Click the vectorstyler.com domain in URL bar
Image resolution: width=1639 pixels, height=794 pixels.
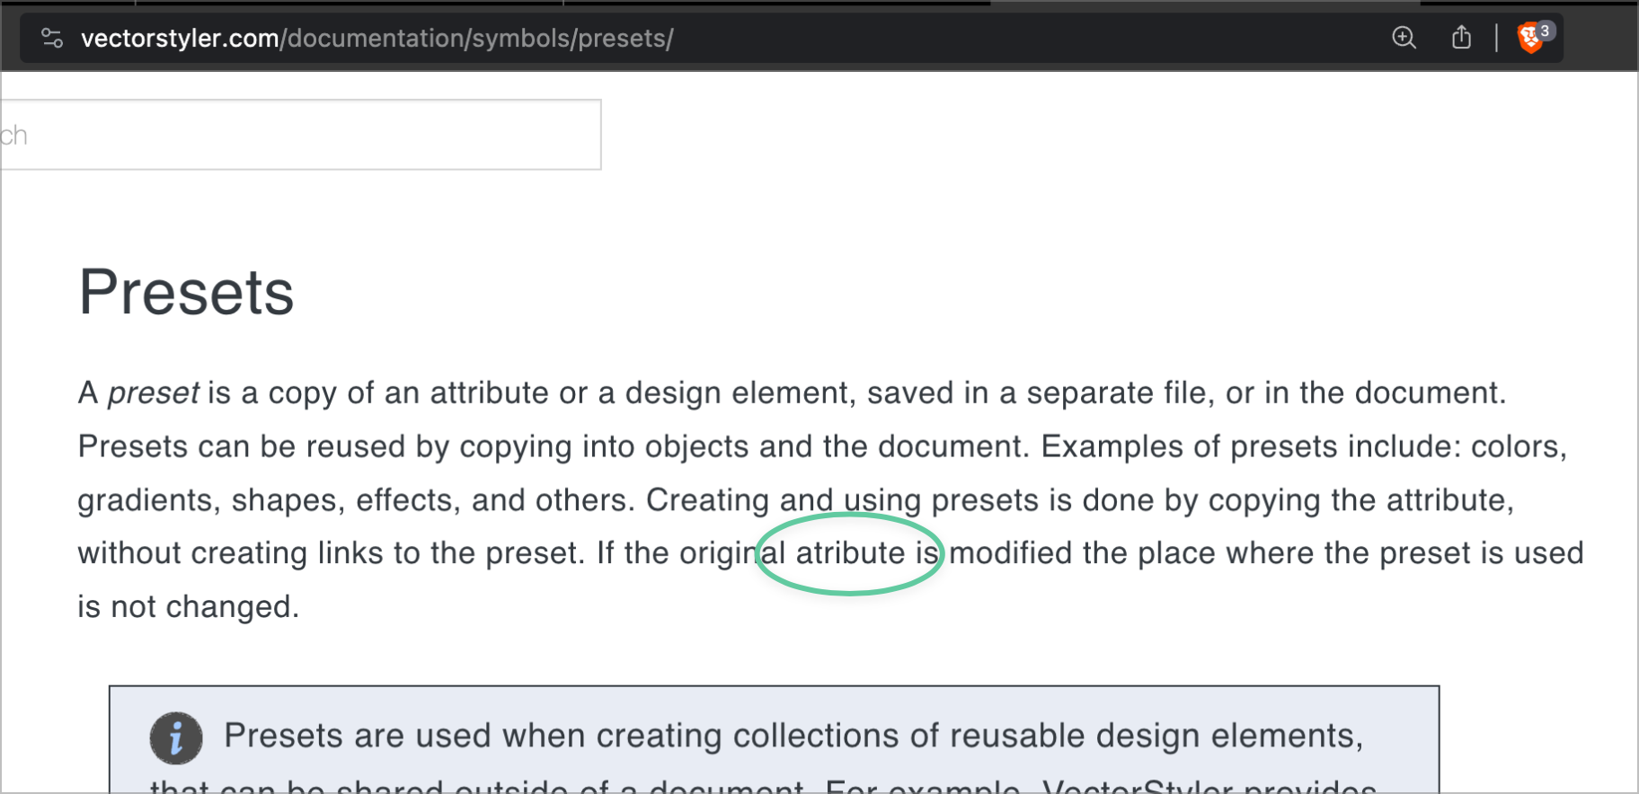tap(180, 39)
